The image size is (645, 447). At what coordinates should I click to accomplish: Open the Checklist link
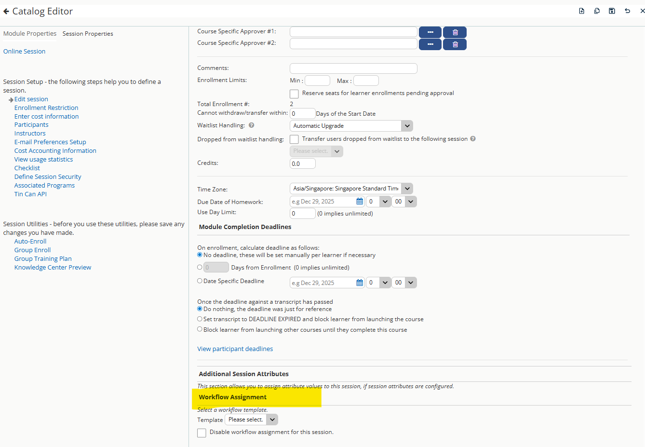27,168
